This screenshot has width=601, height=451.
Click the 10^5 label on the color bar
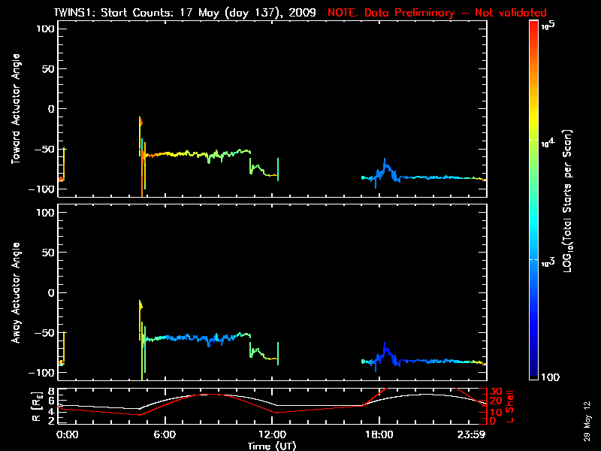coord(548,26)
